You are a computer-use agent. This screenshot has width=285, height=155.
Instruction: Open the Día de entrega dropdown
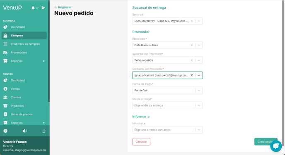[167, 105]
